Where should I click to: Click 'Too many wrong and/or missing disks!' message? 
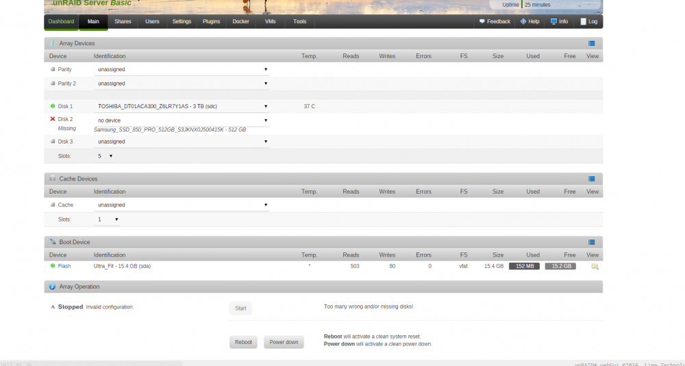coord(369,306)
